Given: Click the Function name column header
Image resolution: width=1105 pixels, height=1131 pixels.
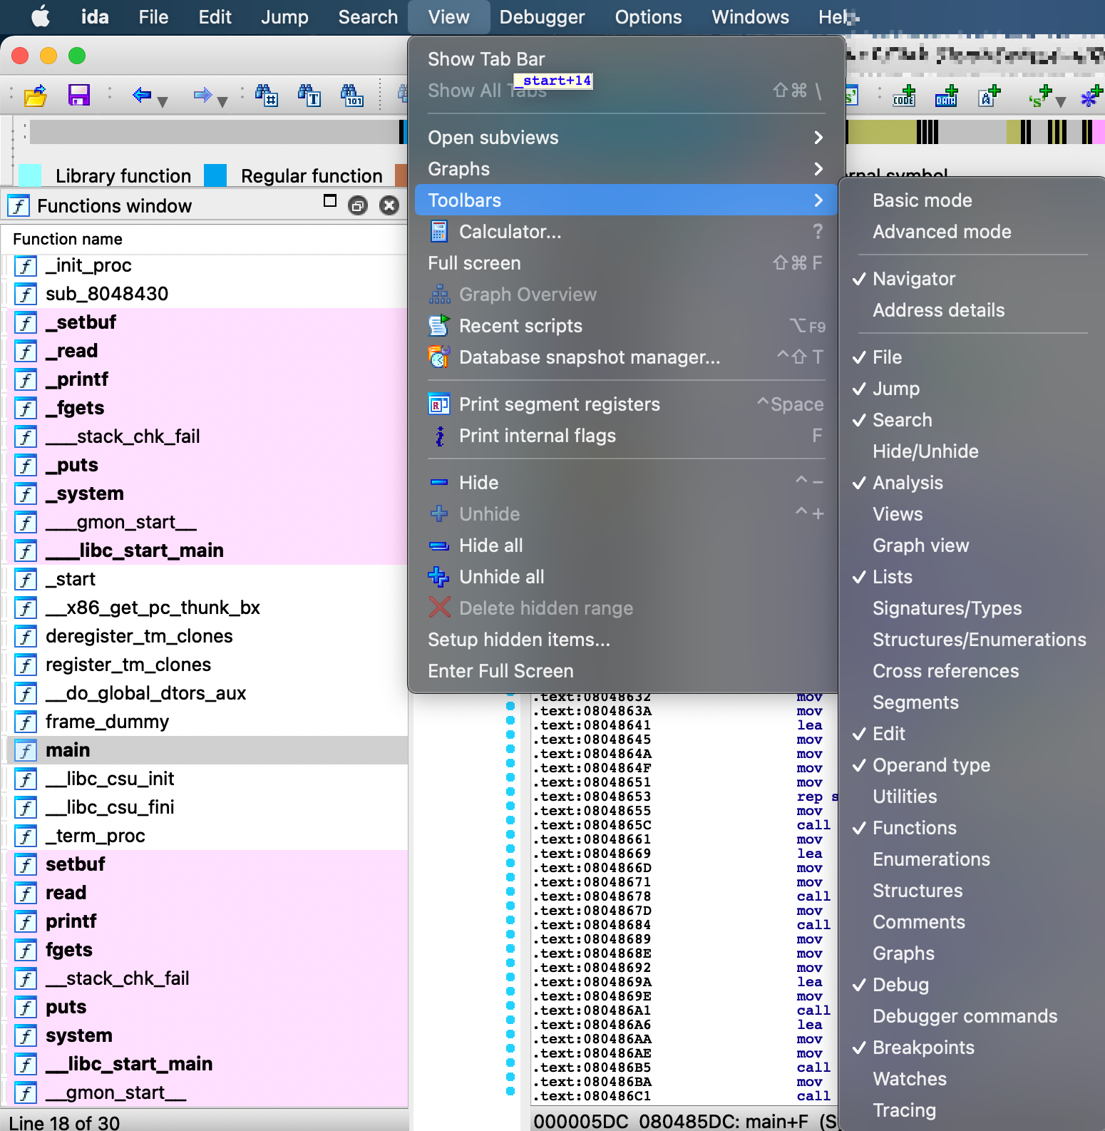Looking at the screenshot, I should pyautogui.click(x=205, y=239).
